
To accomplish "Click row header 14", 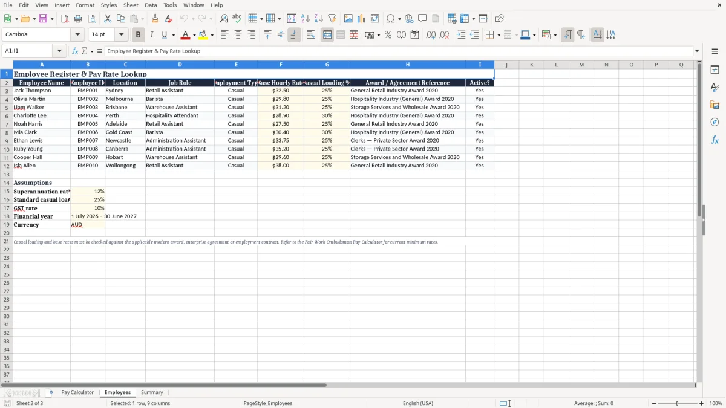I will click(7, 183).
